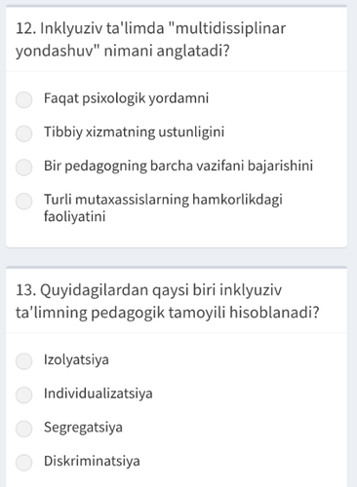
Task: Pick radio for Turli mutaxassislarning hamkorlikdagi faoliyatini
Action: [23, 202]
